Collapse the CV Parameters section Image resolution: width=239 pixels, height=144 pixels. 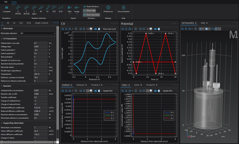click(2, 39)
